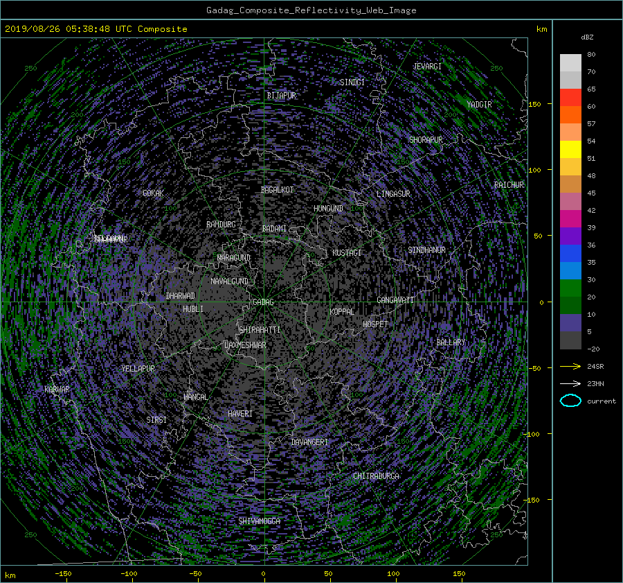The width and height of the screenshot is (623, 583).
Task: Click the 100 km bottom axis tick
Action: click(393, 574)
